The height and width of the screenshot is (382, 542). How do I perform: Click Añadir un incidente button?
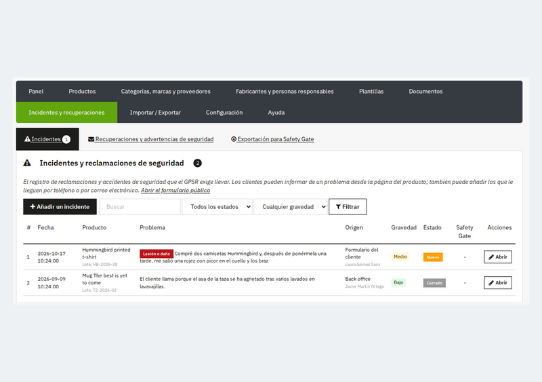[x=60, y=207]
